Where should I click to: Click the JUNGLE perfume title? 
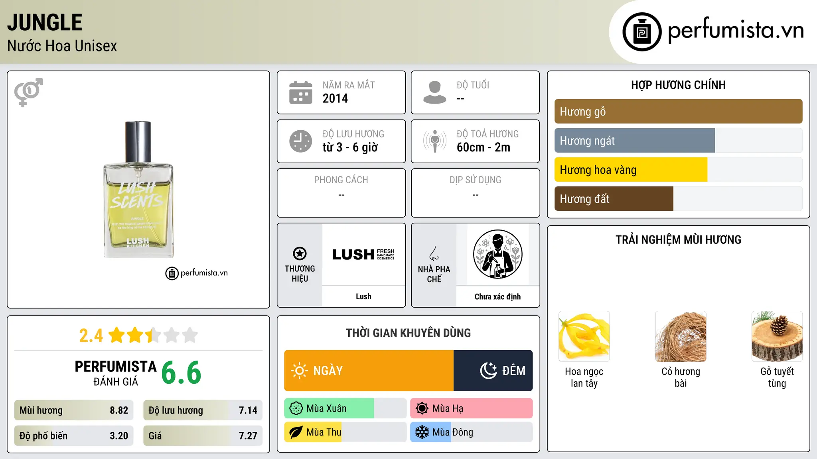45,22
